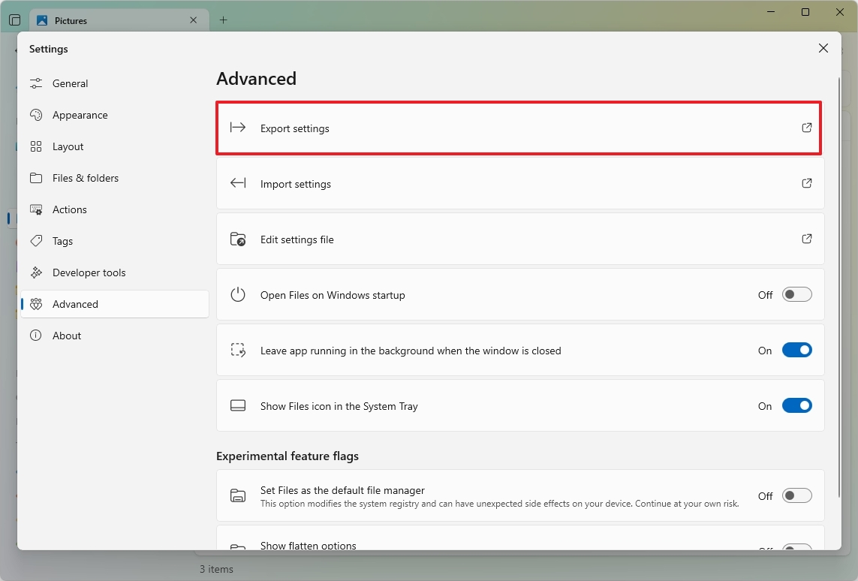This screenshot has width=858, height=581.
Task: Select Files & folders in settings sidebar
Action: pyautogui.click(x=85, y=178)
